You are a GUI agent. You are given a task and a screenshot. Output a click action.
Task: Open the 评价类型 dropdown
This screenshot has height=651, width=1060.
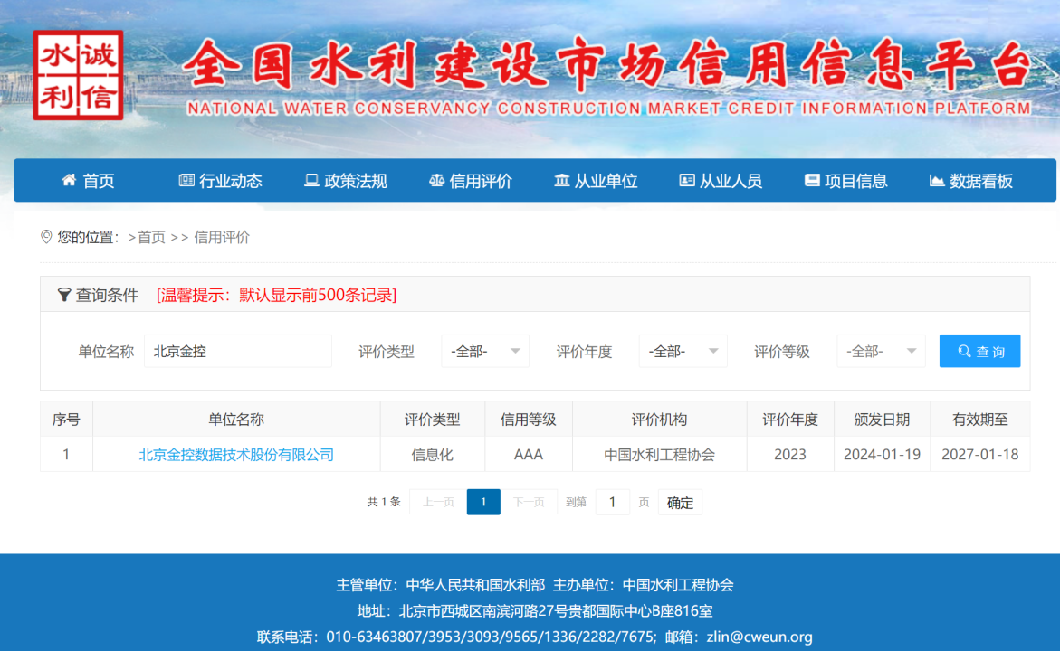coord(485,351)
